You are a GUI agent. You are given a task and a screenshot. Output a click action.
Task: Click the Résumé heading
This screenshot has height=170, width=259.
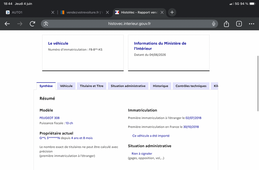[x=47, y=98]
